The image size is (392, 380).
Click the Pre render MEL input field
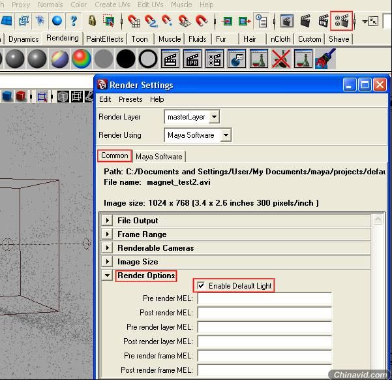click(264, 298)
